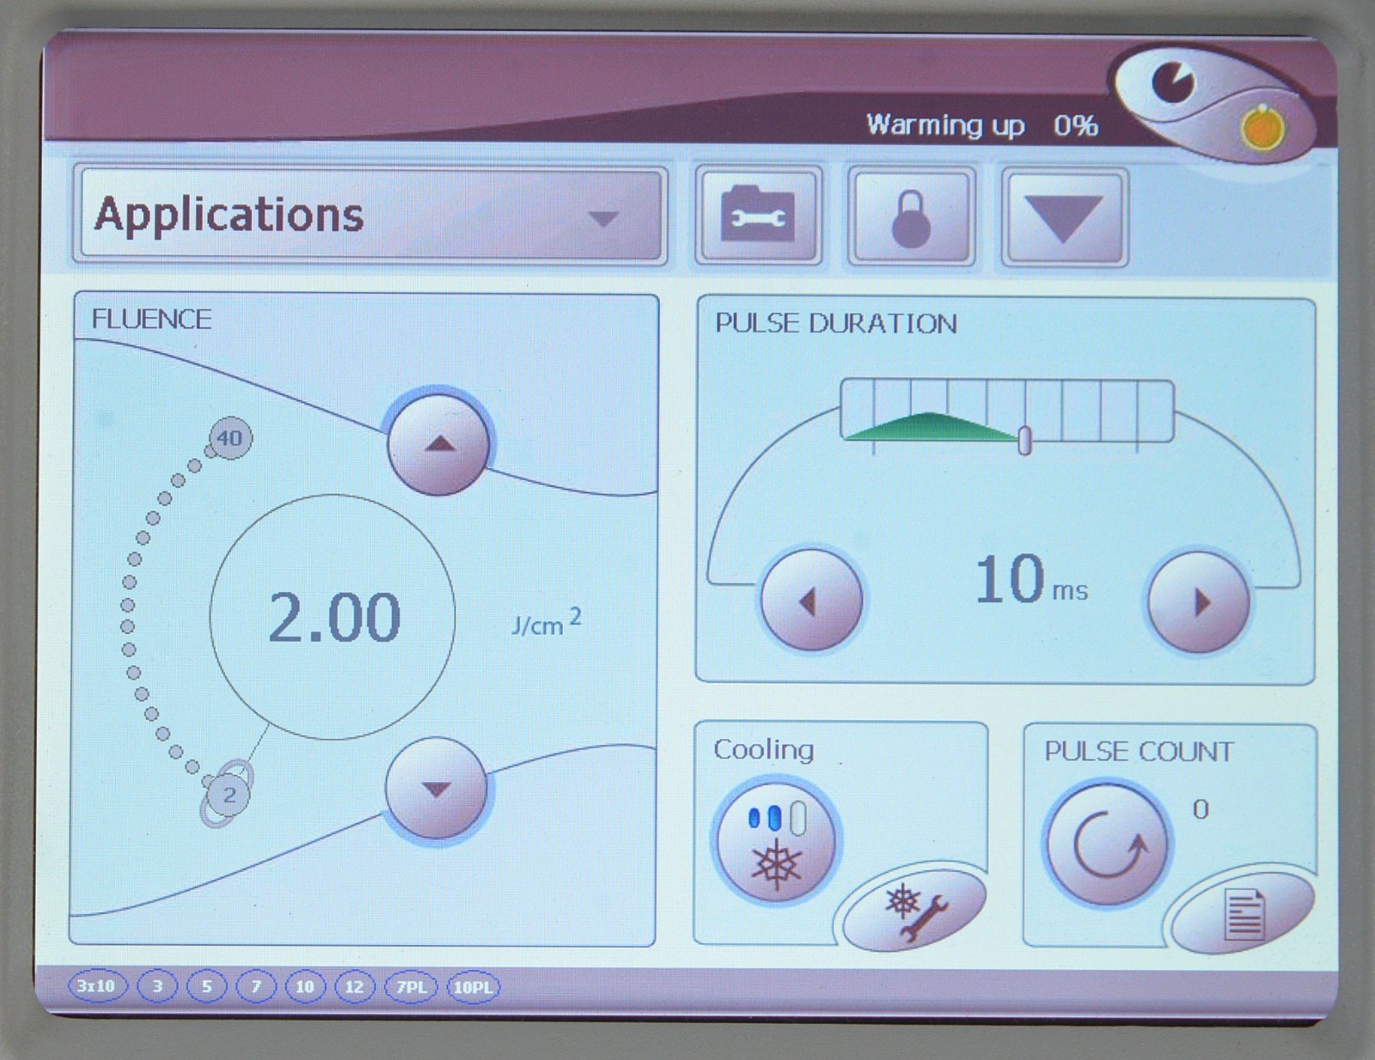
Task: Choose the 10PL spot size option
Action: 473,987
